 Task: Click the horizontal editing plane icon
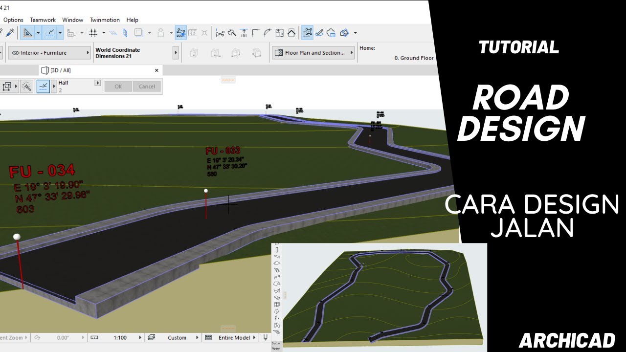[113, 33]
